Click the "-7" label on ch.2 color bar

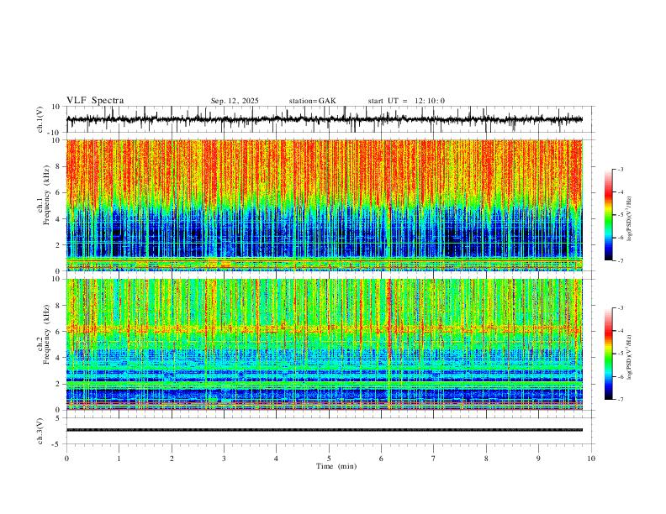620,400
